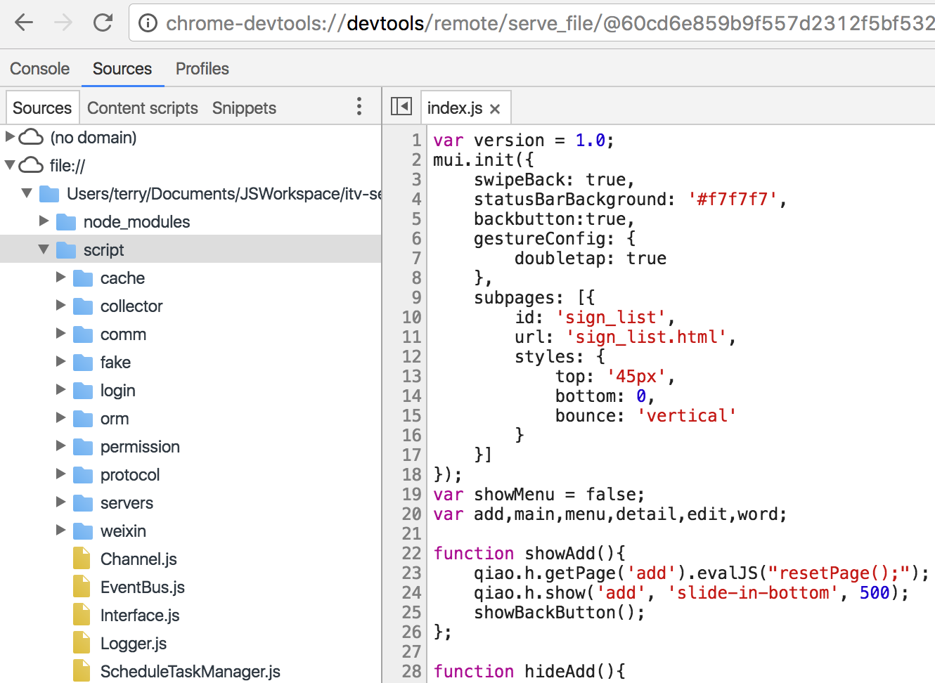Open Channel.js from the file tree
This screenshot has width=935, height=683.
coord(138,559)
